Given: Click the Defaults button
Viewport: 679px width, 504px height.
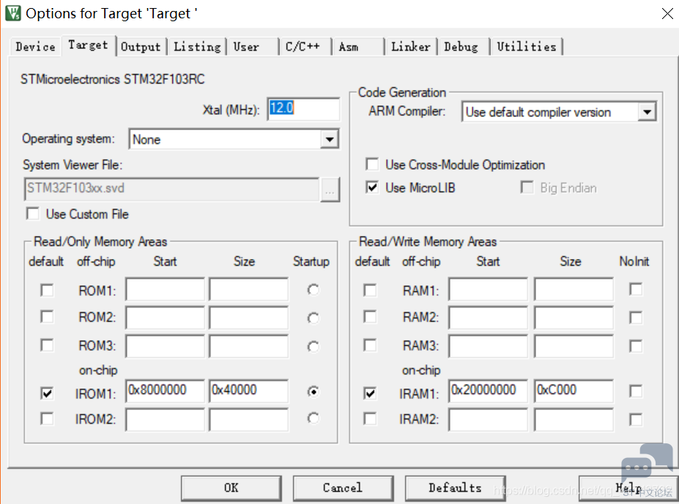Looking at the screenshot, I should tap(455, 488).
